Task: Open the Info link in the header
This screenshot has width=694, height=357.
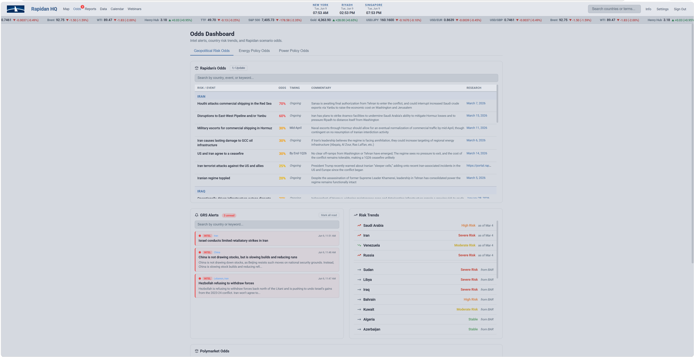Action: click(648, 9)
